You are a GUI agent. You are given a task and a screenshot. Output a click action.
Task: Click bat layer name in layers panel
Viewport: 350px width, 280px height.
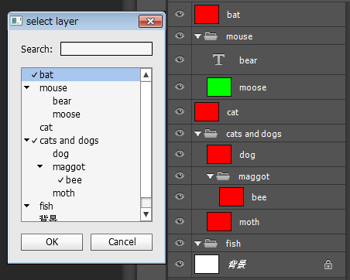[x=233, y=15]
